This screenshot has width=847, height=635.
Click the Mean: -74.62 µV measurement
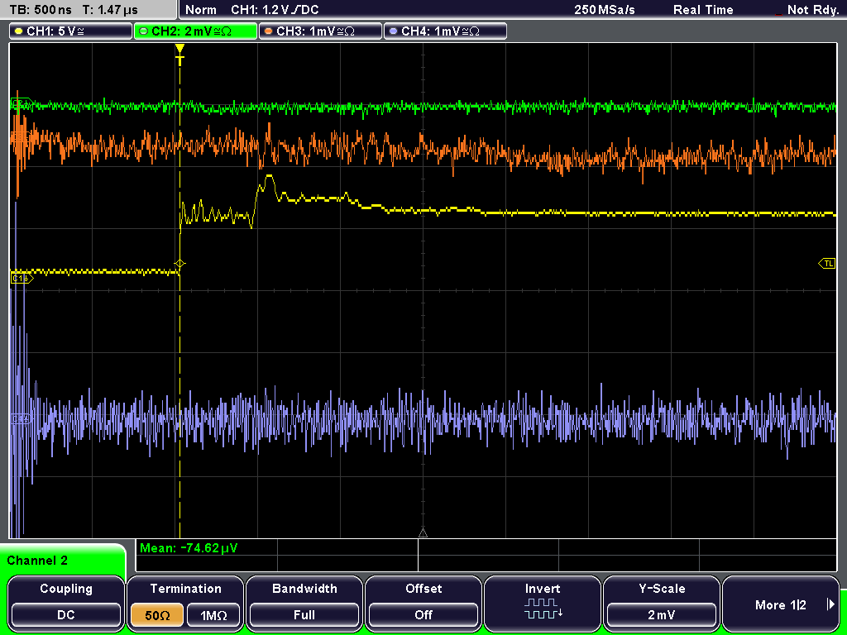pos(189,548)
